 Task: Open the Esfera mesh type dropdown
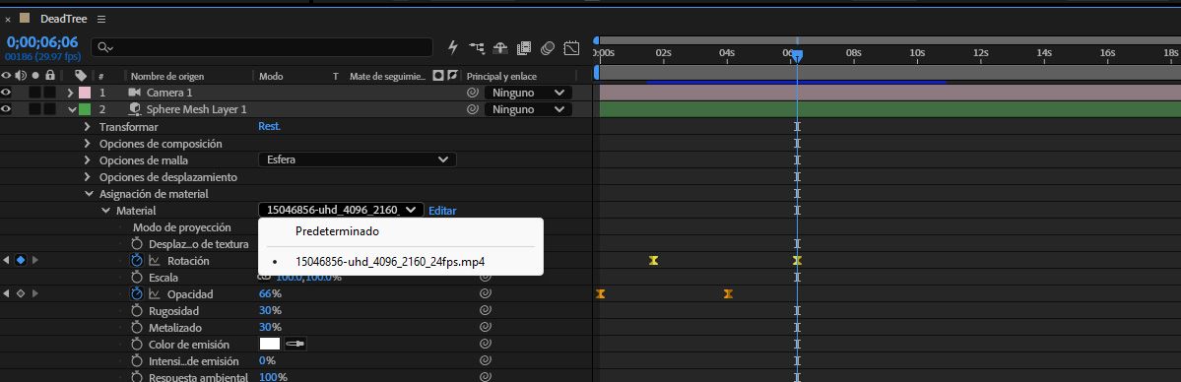coord(357,159)
